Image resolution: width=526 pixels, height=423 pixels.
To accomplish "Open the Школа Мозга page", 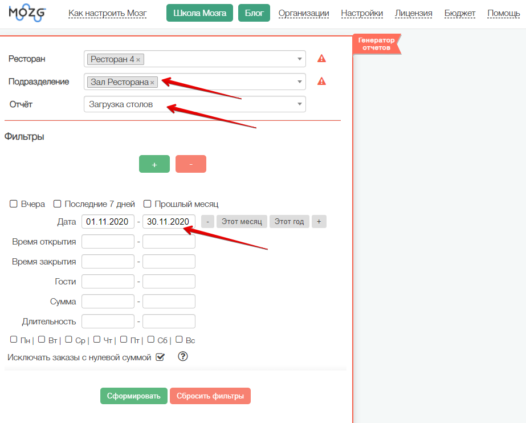I will tap(199, 13).
